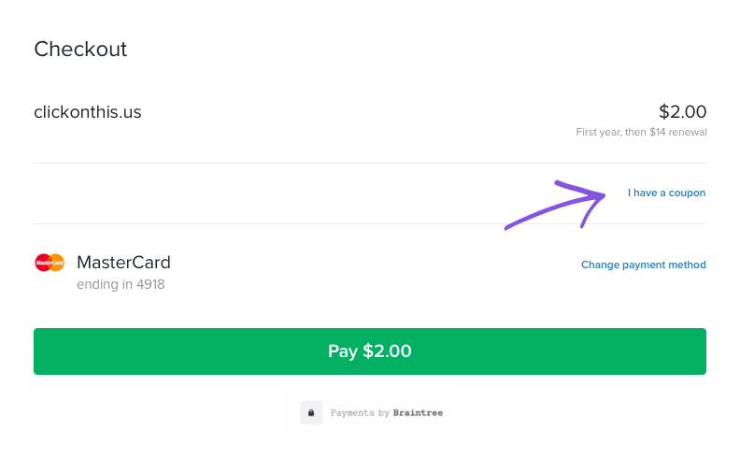Click the 4918 card digits
The width and height of the screenshot is (740, 458).
click(x=150, y=284)
